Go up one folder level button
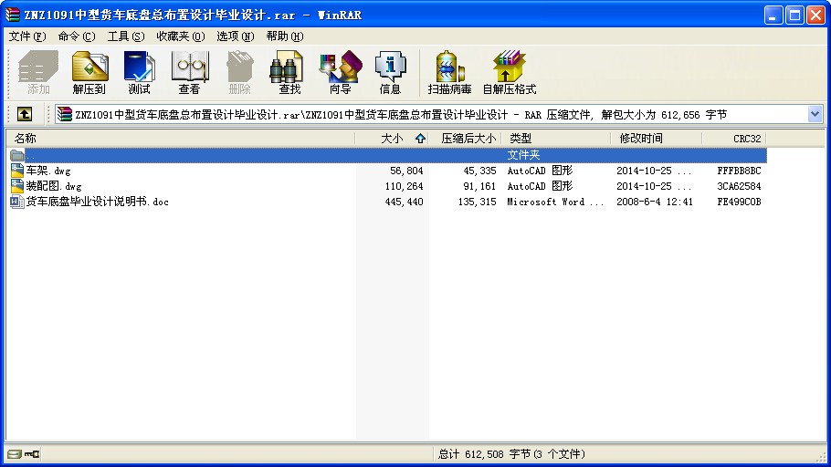 pyautogui.click(x=25, y=114)
